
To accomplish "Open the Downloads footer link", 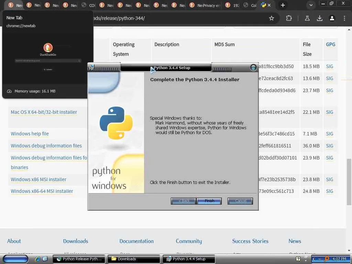I will point(75,241).
